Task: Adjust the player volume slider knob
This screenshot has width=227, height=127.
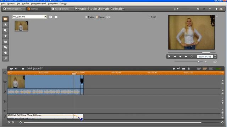Action: pos(199,62)
